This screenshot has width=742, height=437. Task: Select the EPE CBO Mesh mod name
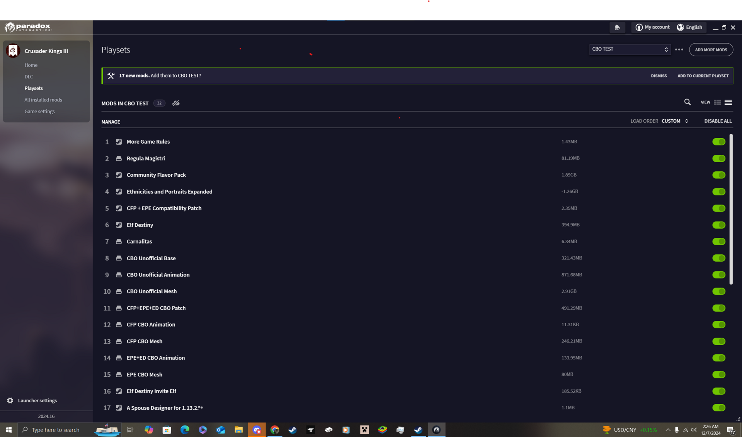pyautogui.click(x=144, y=374)
